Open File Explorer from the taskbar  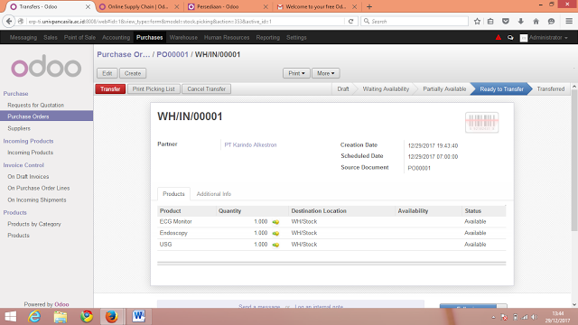pos(61,317)
